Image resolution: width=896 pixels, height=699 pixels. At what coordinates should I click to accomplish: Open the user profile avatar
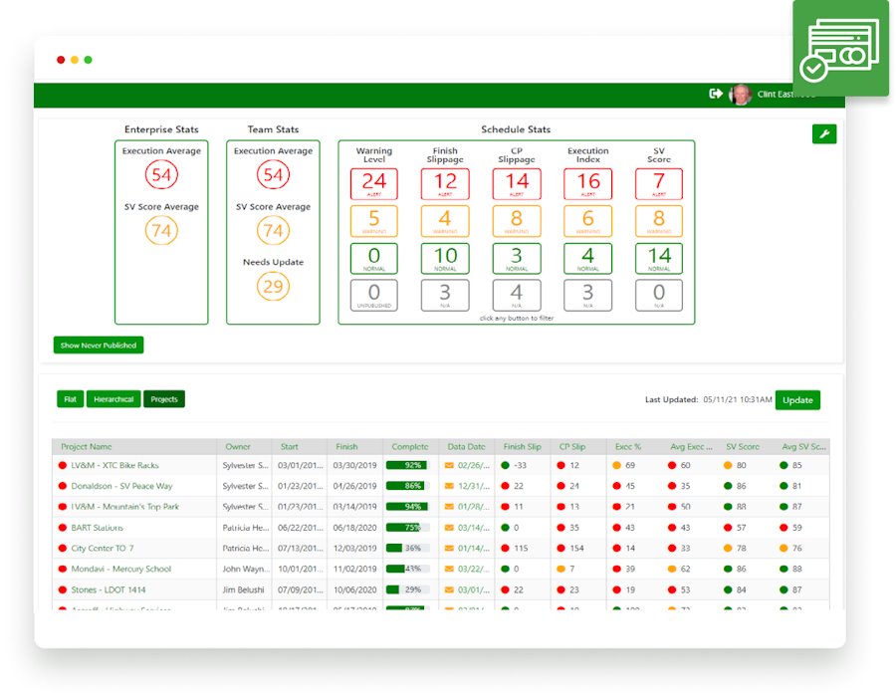(740, 95)
